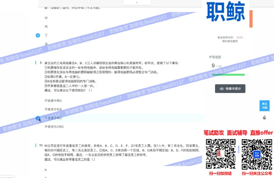Viewport: 274px width, 178px height.
Task: Click the checked radio beside 丁
Action: 38,36
